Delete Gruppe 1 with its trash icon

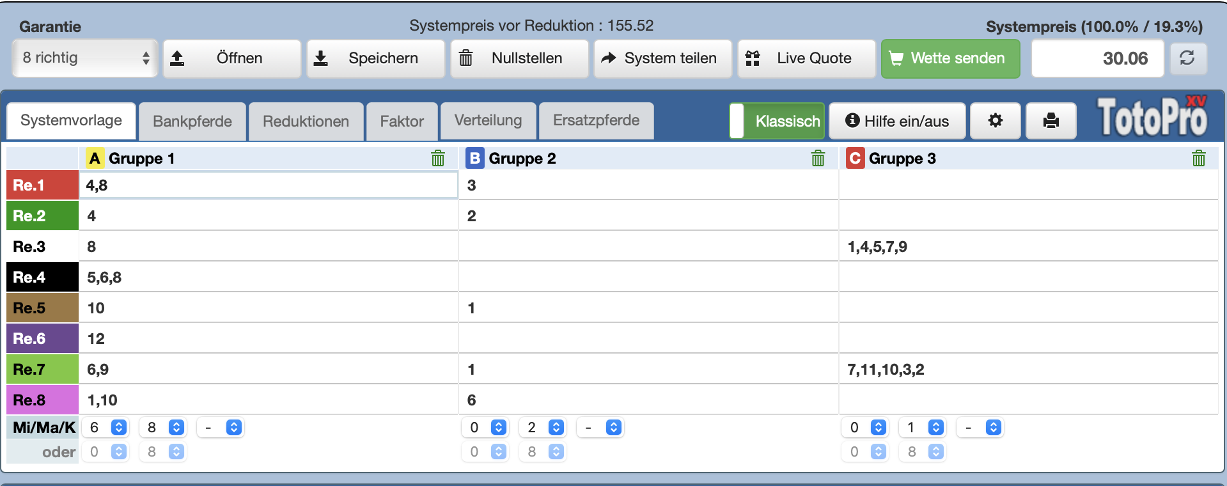tap(438, 158)
